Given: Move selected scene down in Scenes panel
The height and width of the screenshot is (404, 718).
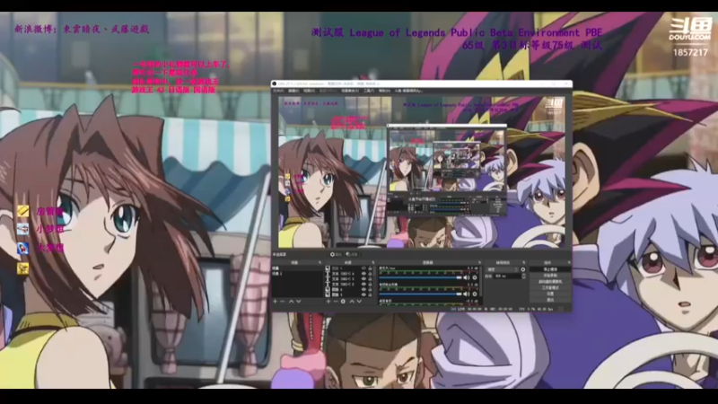Looking at the screenshot, I should [299, 302].
